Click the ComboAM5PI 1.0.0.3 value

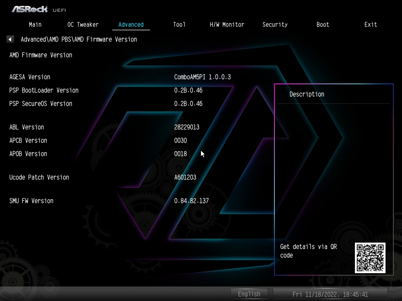(x=203, y=77)
